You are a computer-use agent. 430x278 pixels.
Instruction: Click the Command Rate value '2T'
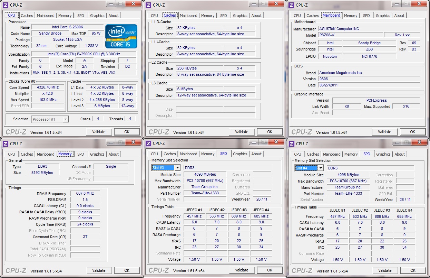coord(85,237)
